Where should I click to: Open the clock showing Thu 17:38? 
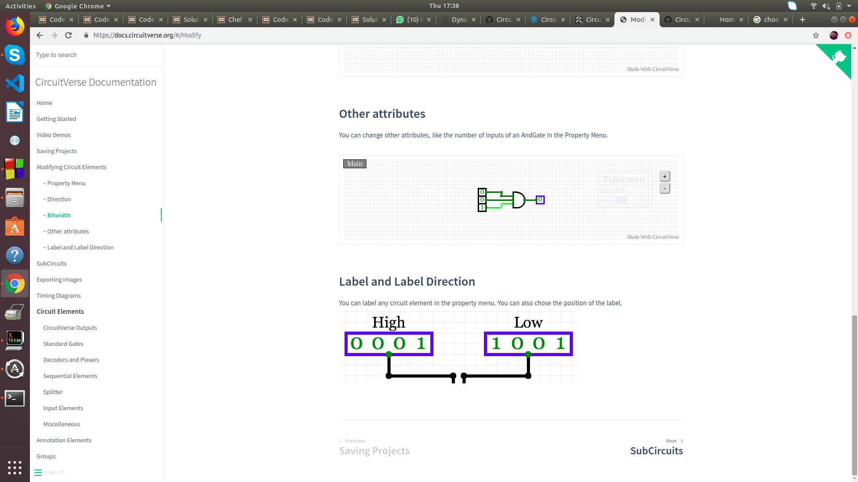(444, 6)
